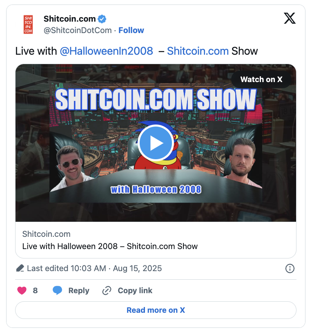This screenshot has height=334, width=312.
Task: Like the post with heart icon
Action: [x=22, y=291]
